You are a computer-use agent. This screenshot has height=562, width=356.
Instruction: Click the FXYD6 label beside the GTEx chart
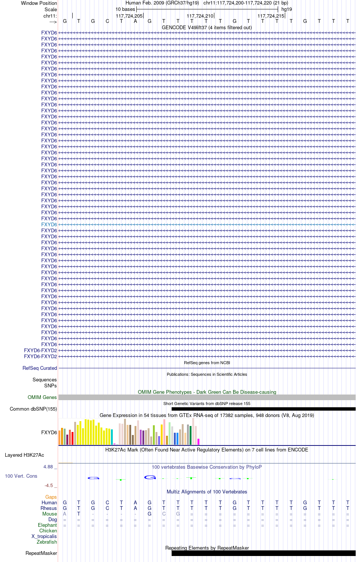[49, 432]
